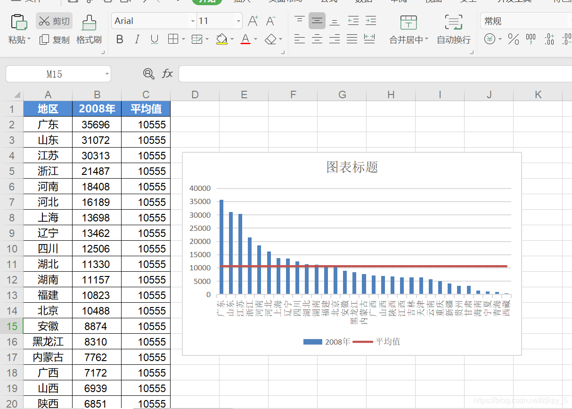Image resolution: width=572 pixels, height=409 pixels.
Task: Align text to top of cell
Action: coord(300,21)
